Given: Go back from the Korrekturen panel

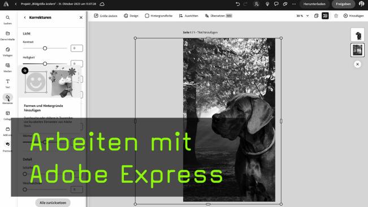Looking at the screenshot, I should pyautogui.click(x=25, y=18).
